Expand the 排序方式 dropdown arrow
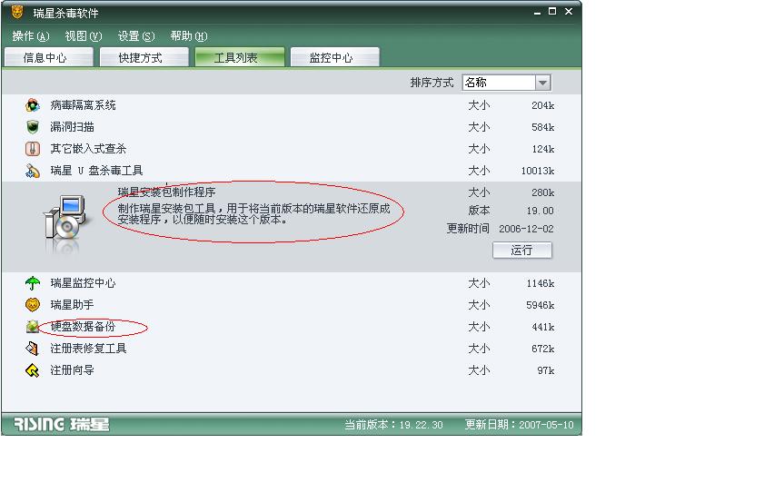 542,83
